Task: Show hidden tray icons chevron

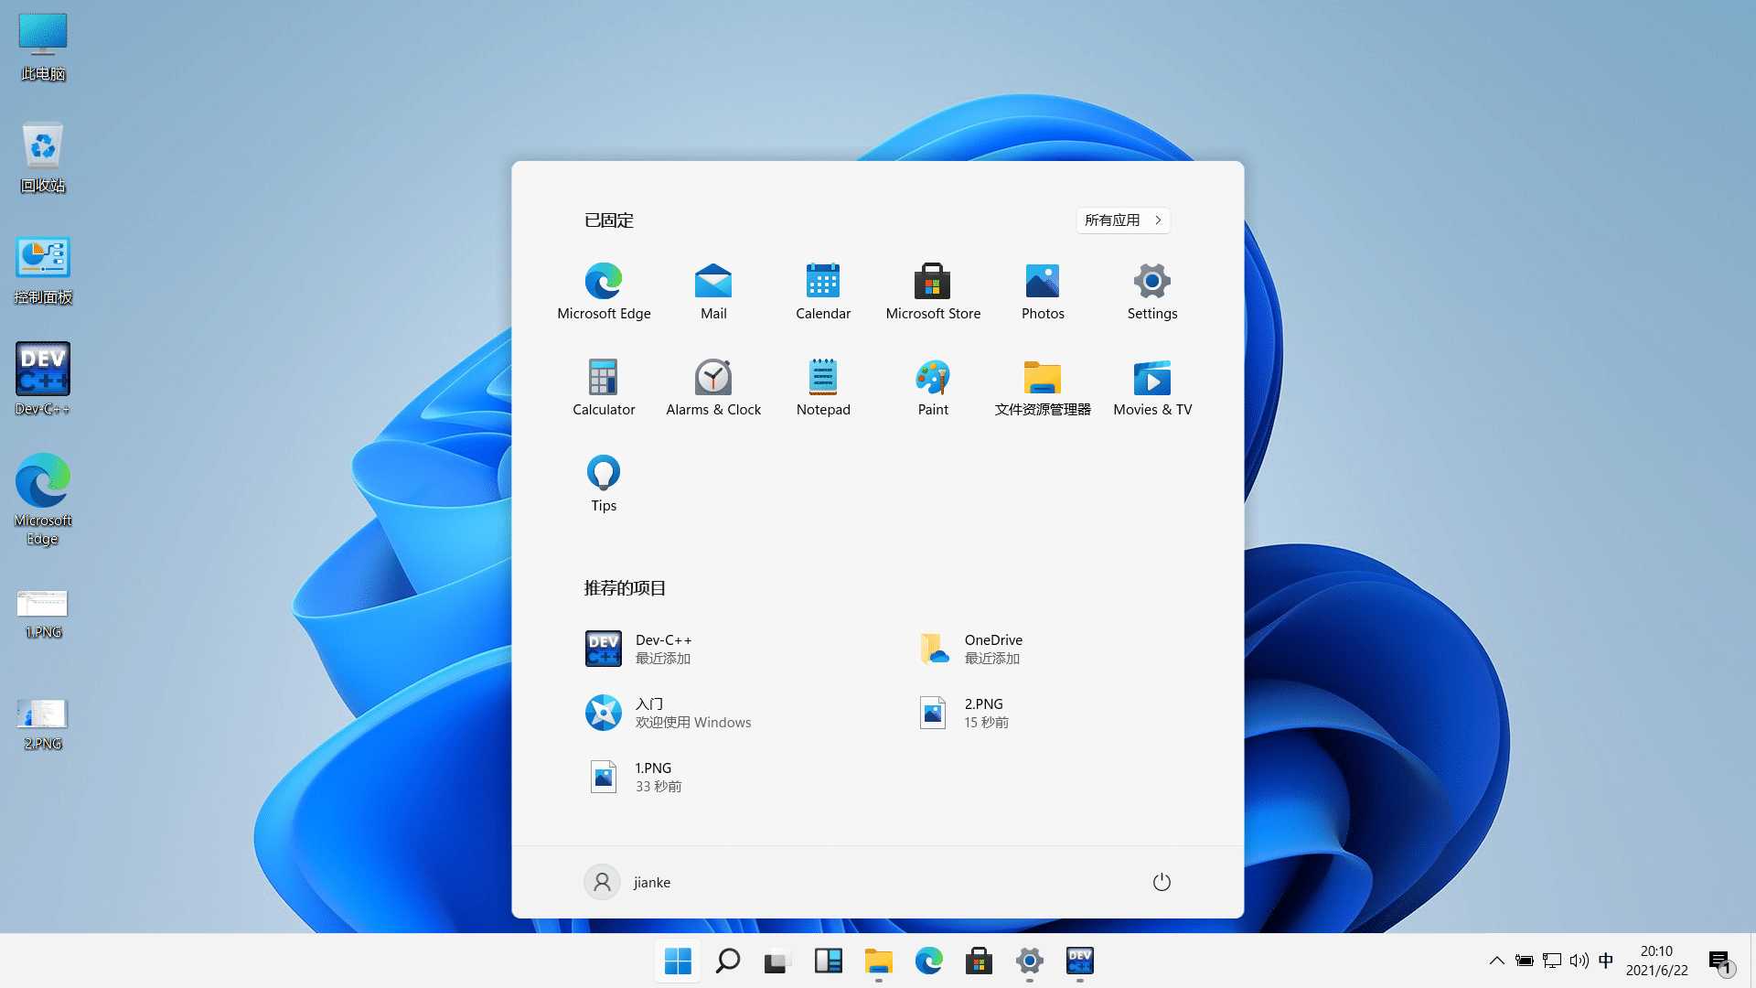Action: coord(1496,961)
